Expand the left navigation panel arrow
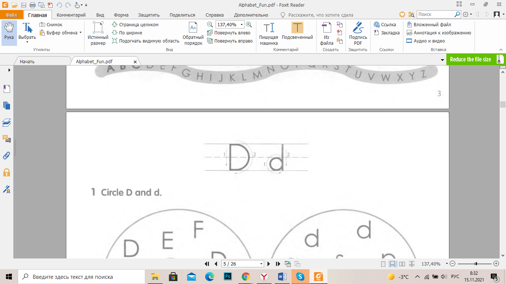Screen dimensions: 506x284 point(9,70)
